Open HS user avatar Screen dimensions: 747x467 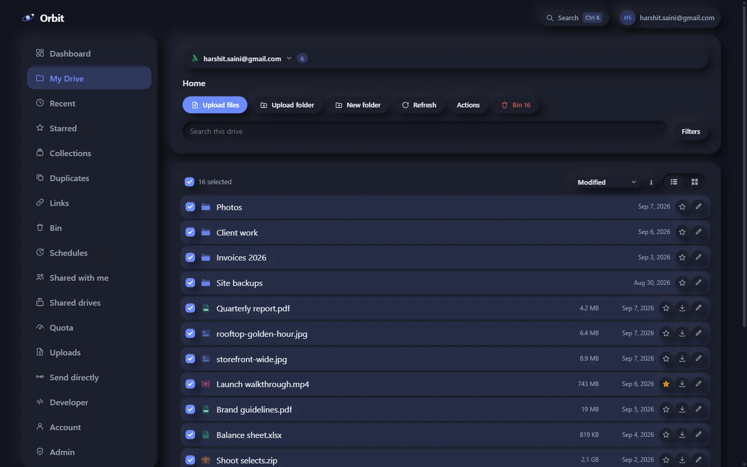628,18
